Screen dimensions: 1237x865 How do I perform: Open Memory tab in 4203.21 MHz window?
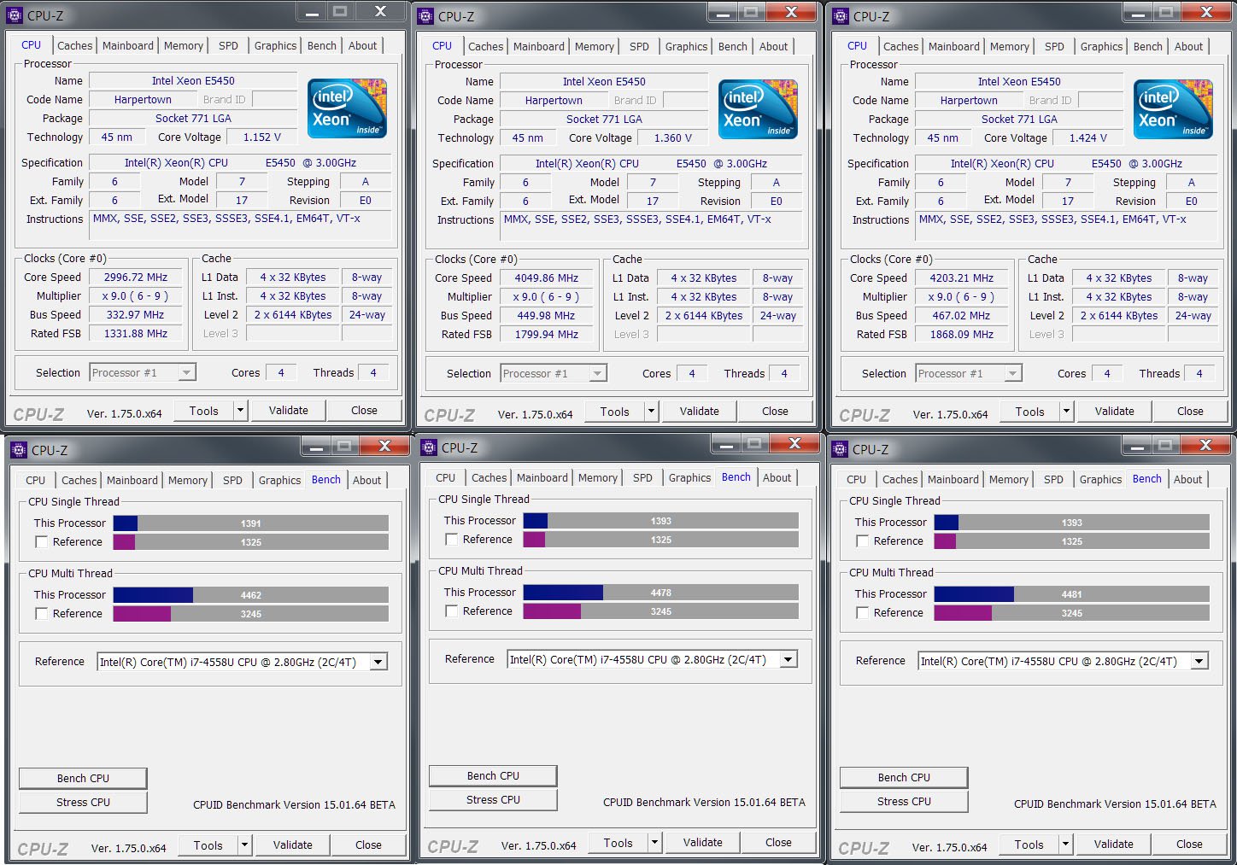1010,47
